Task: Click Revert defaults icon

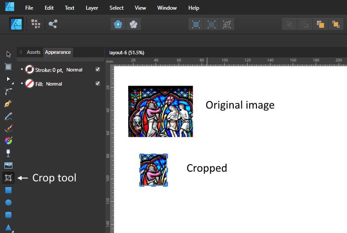Action: (133, 24)
